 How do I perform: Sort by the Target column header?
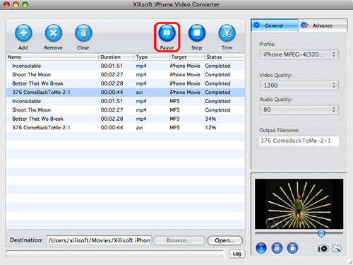click(x=186, y=57)
